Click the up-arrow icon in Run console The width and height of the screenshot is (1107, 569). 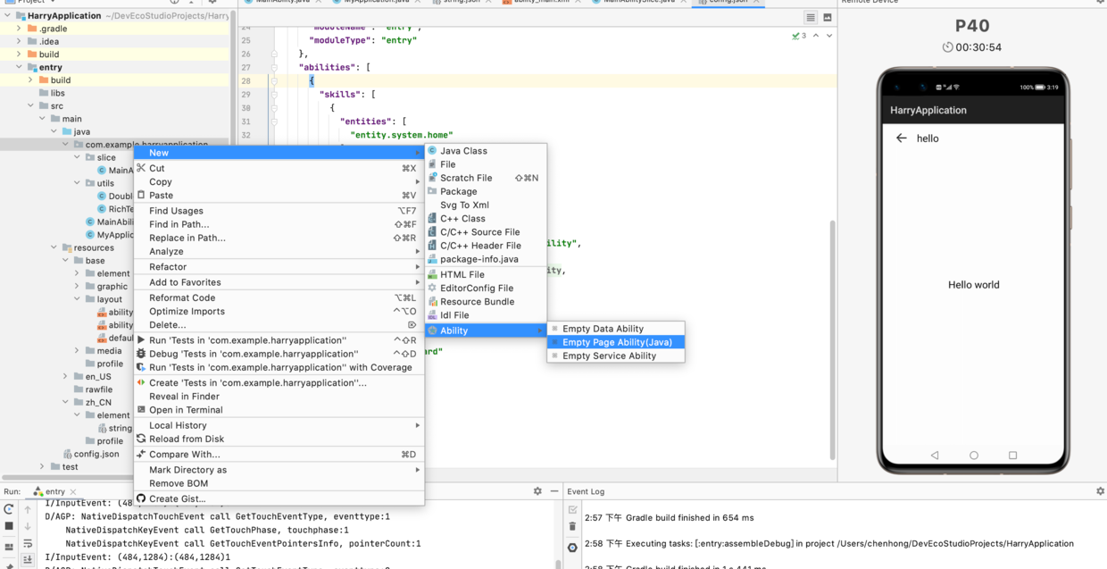(28, 509)
